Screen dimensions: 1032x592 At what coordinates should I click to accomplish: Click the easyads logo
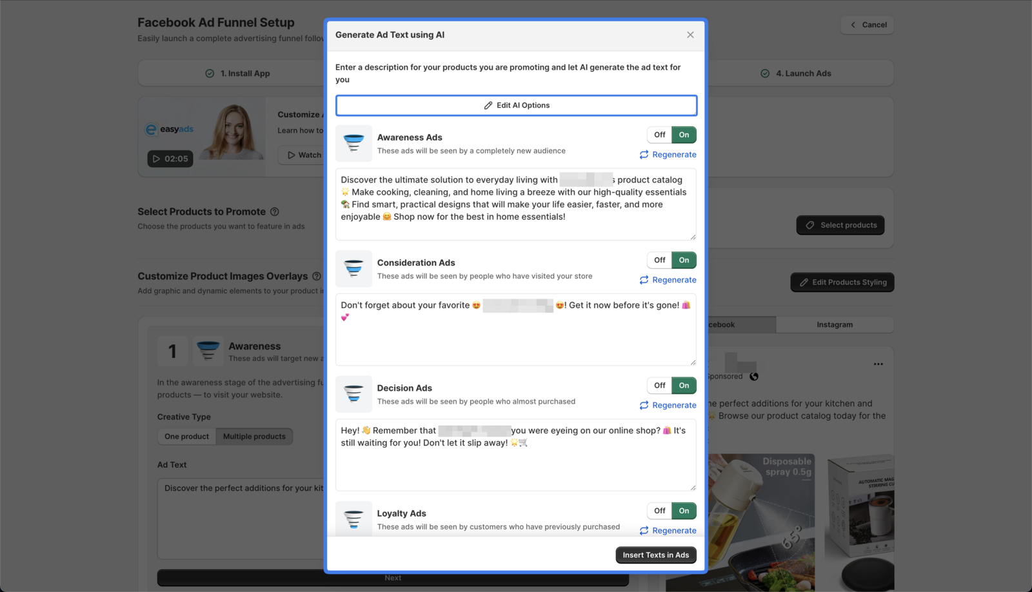click(x=169, y=129)
